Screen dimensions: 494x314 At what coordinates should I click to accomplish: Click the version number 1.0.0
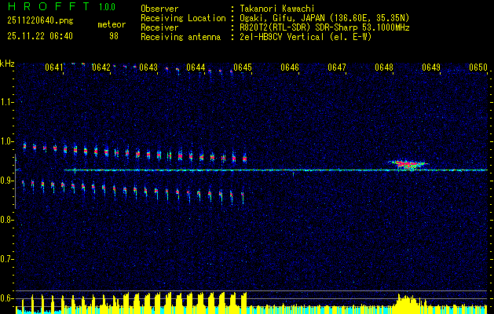coord(107,7)
